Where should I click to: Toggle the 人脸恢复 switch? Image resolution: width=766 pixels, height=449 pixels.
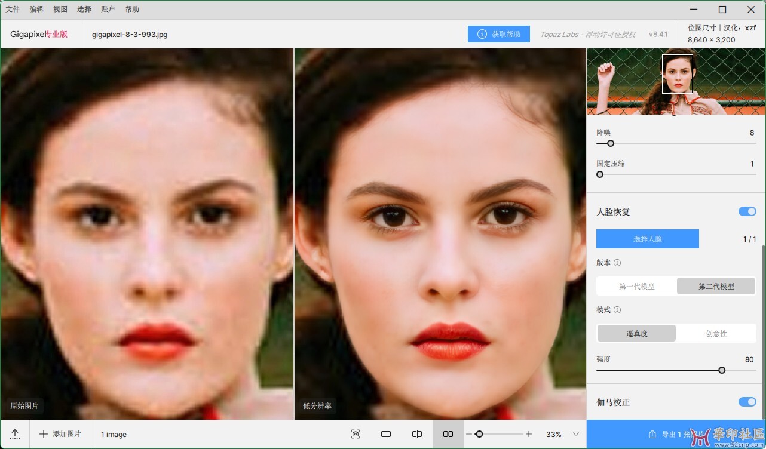click(x=747, y=211)
